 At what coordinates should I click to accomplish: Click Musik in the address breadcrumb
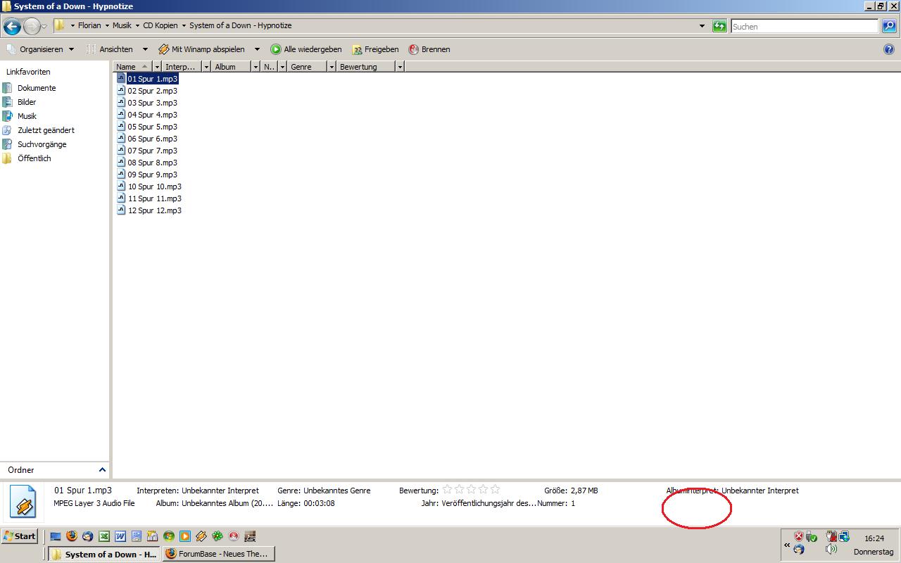point(122,25)
